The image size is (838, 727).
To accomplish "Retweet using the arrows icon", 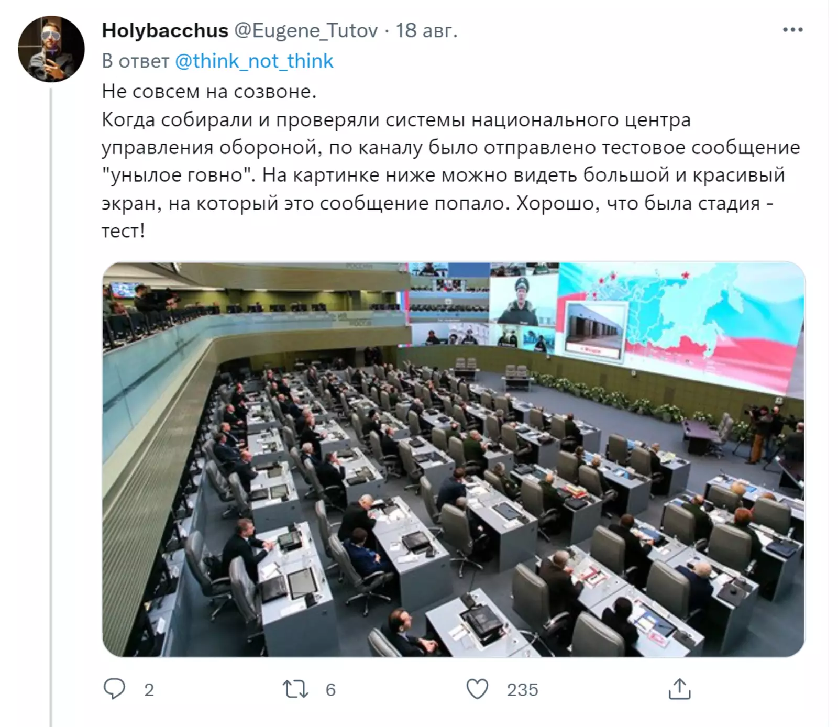I will point(295,689).
